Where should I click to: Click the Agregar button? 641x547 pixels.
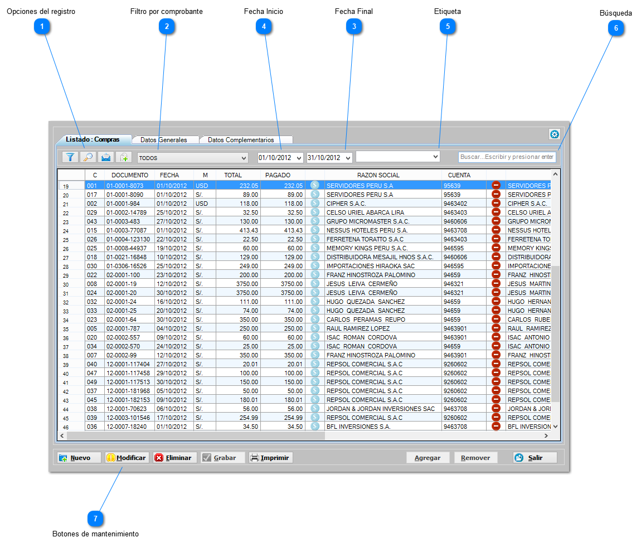pyautogui.click(x=428, y=457)
